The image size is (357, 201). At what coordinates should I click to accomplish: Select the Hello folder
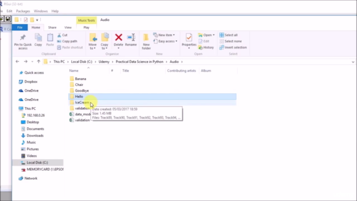click(152, 97)
